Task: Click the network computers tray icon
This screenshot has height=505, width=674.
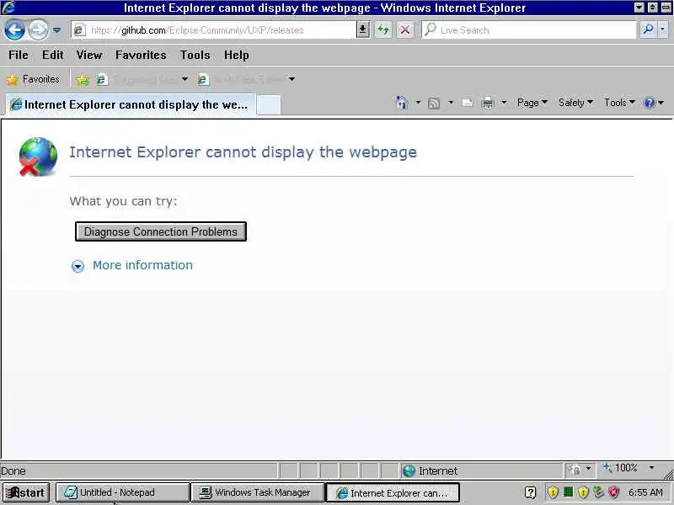Action: tap(598, 492)
